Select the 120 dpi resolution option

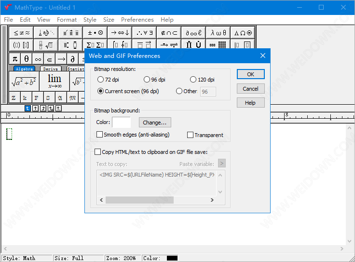pyautogui.click(x=202, y=80)
